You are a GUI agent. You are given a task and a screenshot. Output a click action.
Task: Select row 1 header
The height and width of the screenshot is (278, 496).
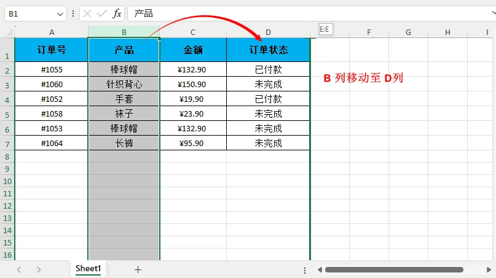pos(7,50)
